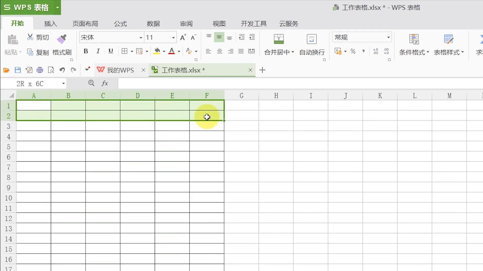Click the print icon in quick toolbar
This screenshot has width=483, height=271.
[40, 70]
